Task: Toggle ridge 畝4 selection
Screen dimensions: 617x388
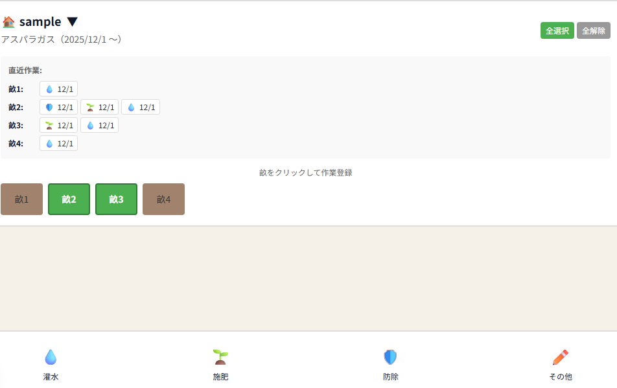Action: [163, 200]
